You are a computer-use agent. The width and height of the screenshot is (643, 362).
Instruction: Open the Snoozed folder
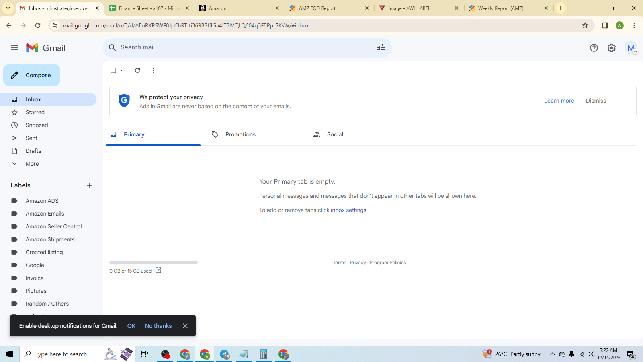coord(48,125)
